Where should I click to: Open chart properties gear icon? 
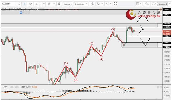click(59, 4)
